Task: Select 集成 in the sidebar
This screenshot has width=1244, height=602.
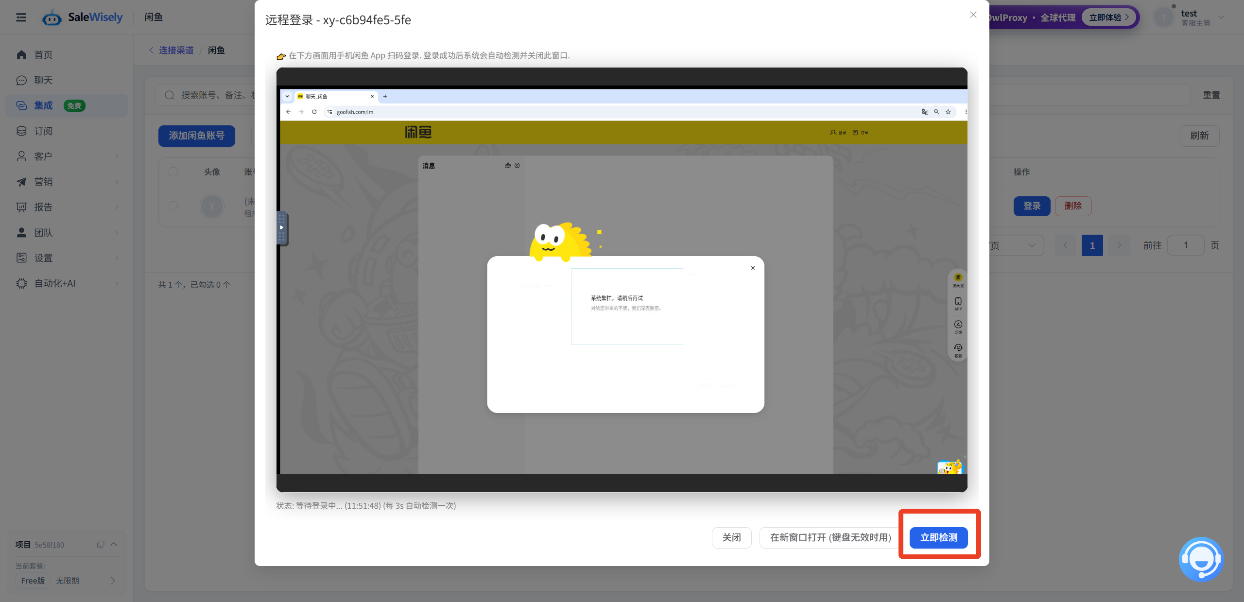Action: (x=67, y=105)
